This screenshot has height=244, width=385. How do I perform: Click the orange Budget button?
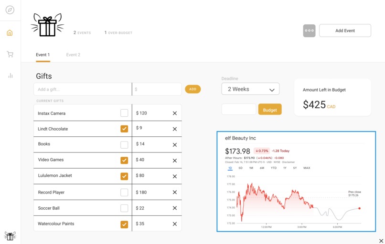coord(270,109)
